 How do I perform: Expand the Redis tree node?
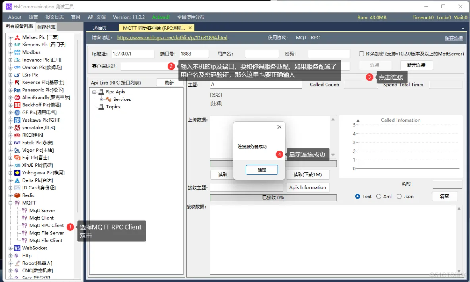10,195
